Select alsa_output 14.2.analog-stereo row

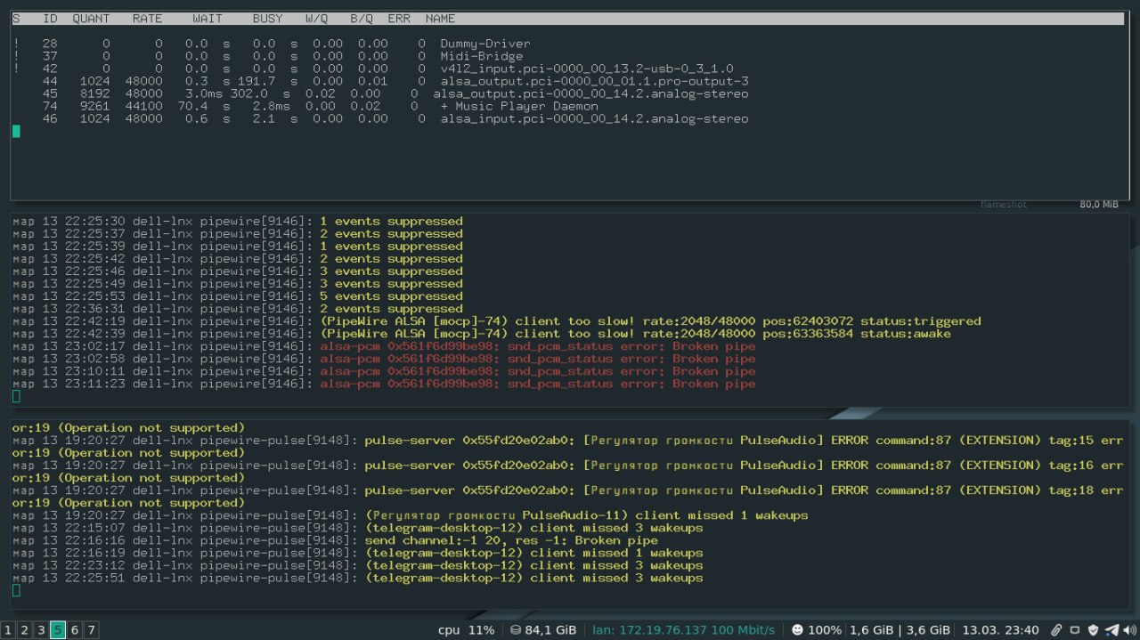click(x=395, y=93)
